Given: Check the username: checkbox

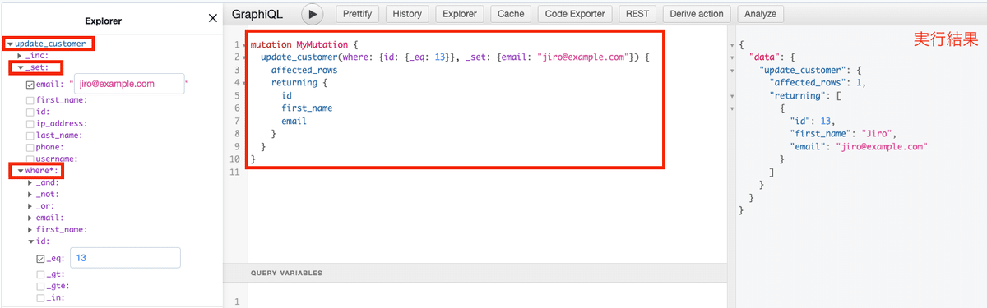Looking at the screenshot, I should click(30, 159).
